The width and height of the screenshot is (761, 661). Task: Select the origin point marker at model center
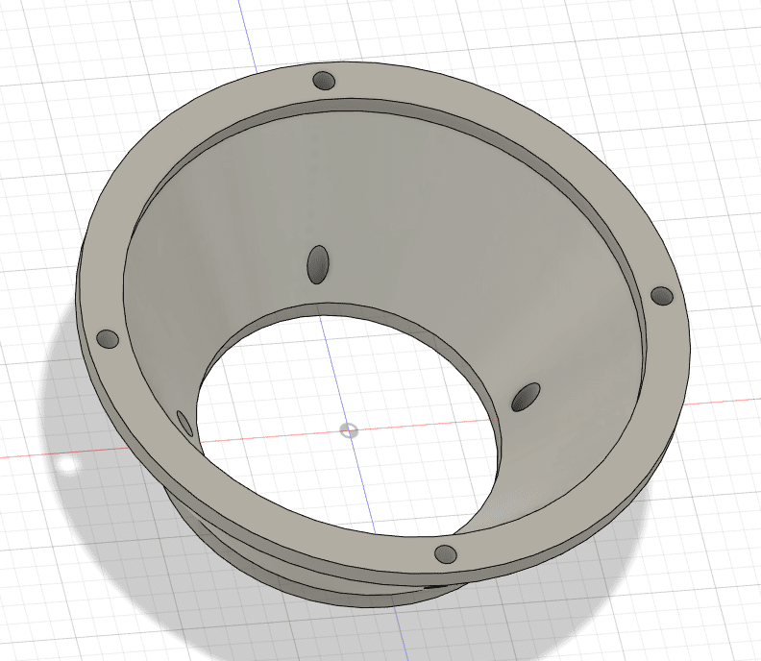(349, 430)
